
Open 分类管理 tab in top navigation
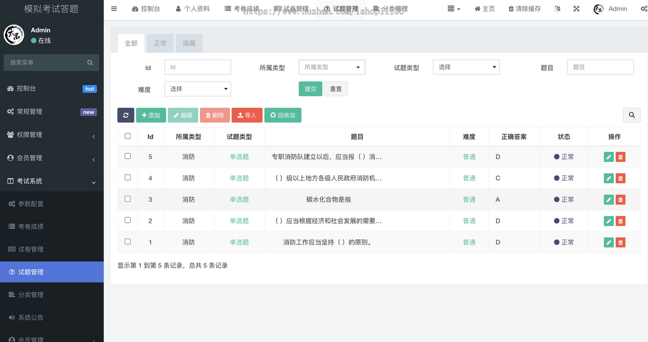pos(390,9)
